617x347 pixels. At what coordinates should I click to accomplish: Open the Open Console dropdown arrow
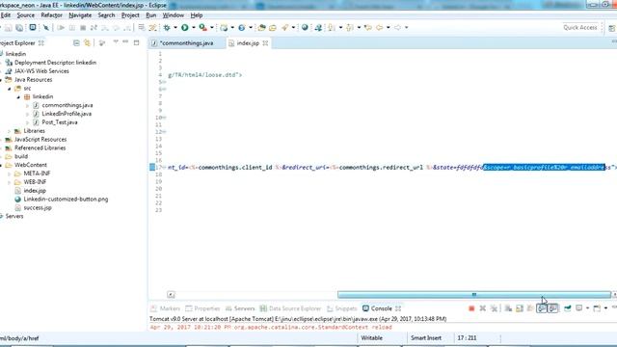tap(605, 308)
